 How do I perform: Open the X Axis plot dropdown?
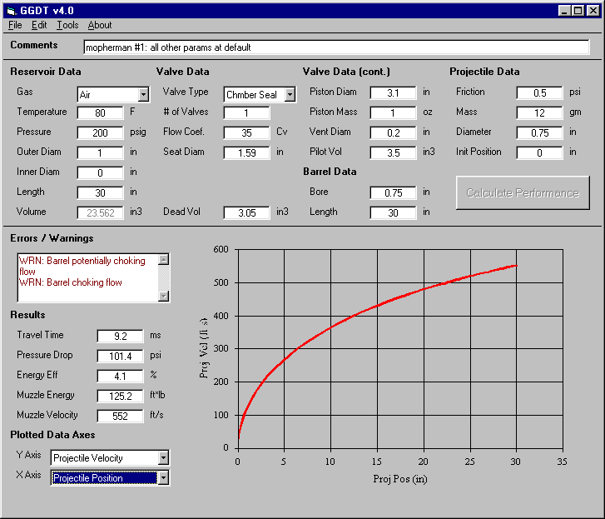click(x=163, y=477)
